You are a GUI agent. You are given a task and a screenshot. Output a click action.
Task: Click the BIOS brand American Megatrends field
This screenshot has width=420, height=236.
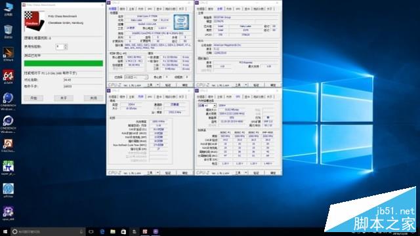245,45
